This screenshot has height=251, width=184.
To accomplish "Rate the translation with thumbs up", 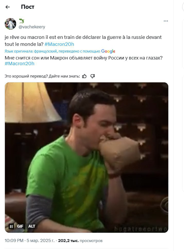I will [x=84, y=76].
